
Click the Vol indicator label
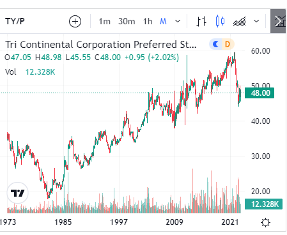coord(10,72)
